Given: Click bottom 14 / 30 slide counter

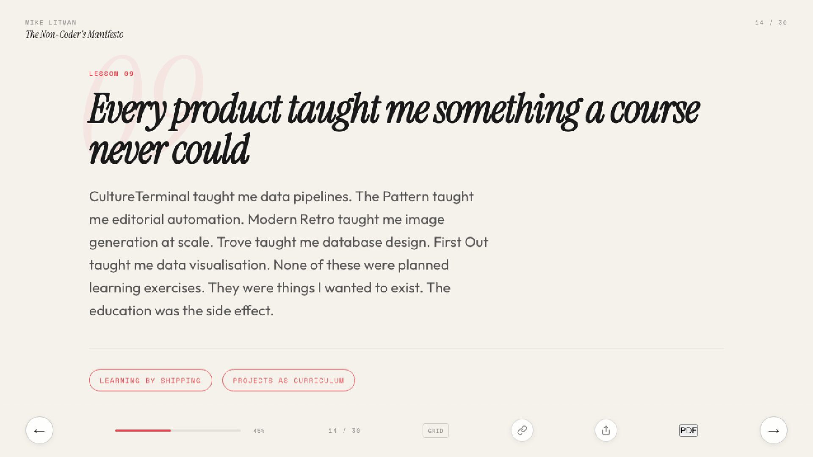Looking at the screenshot, I should coord(344,431).
